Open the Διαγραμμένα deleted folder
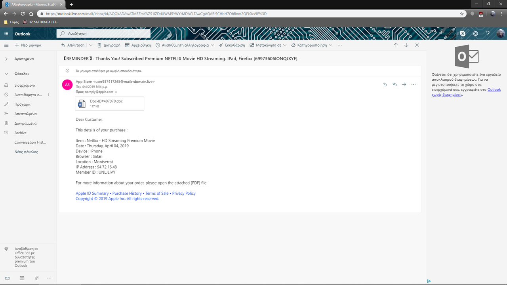507x285 pixels. pyautogui.click(x=26, y=123)
